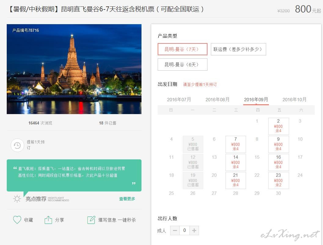Click calendar date 25

pos(171,193)
